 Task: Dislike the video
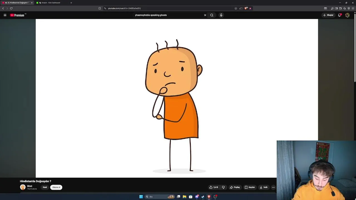point(223,187)
